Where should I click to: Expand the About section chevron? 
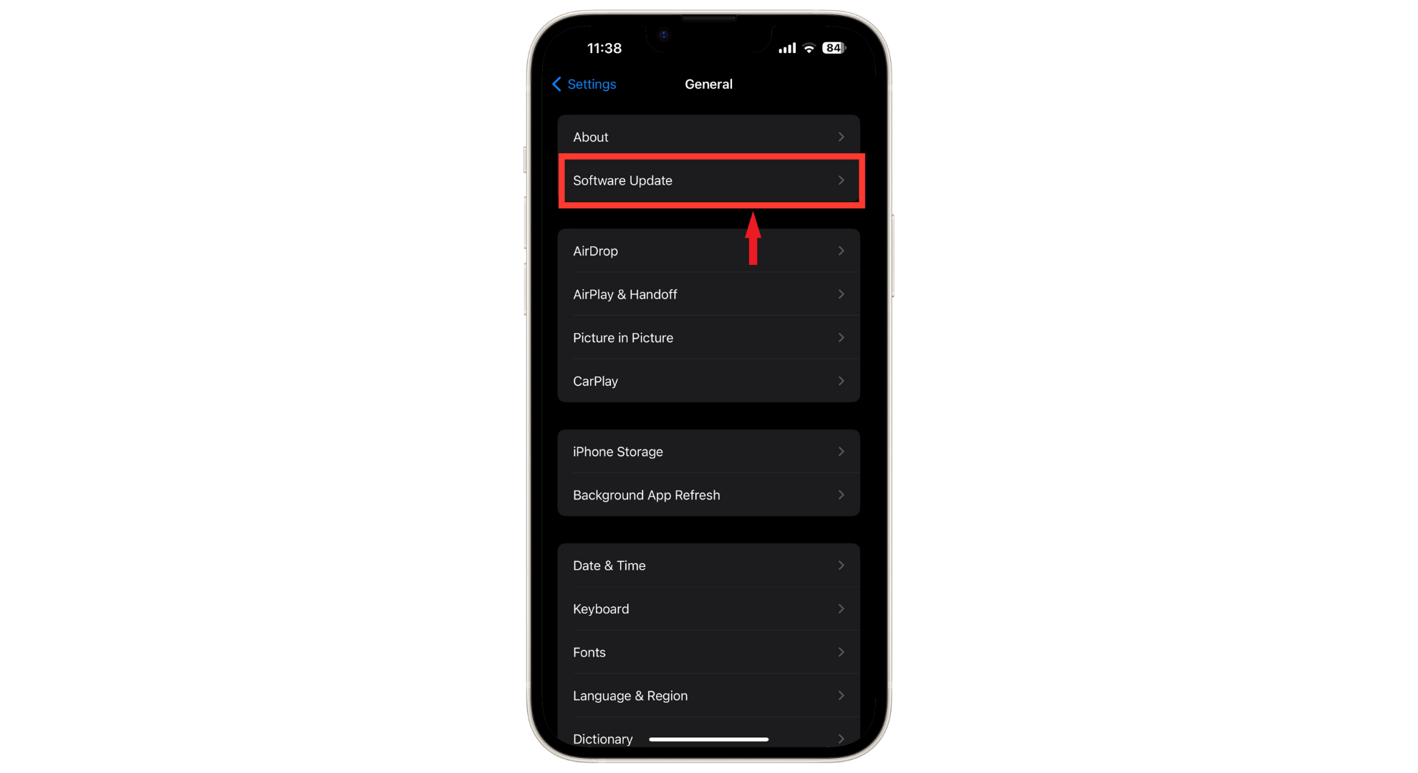coord(841,137)
